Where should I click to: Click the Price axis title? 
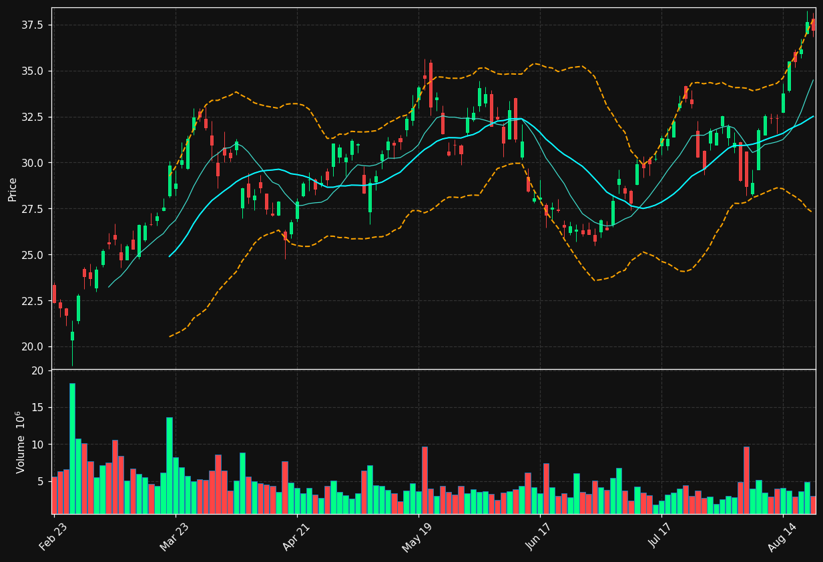point(12,189)
